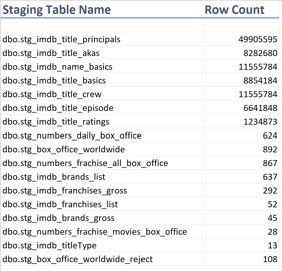Select the 'Row Count' header cell

[x=241, y=9]
